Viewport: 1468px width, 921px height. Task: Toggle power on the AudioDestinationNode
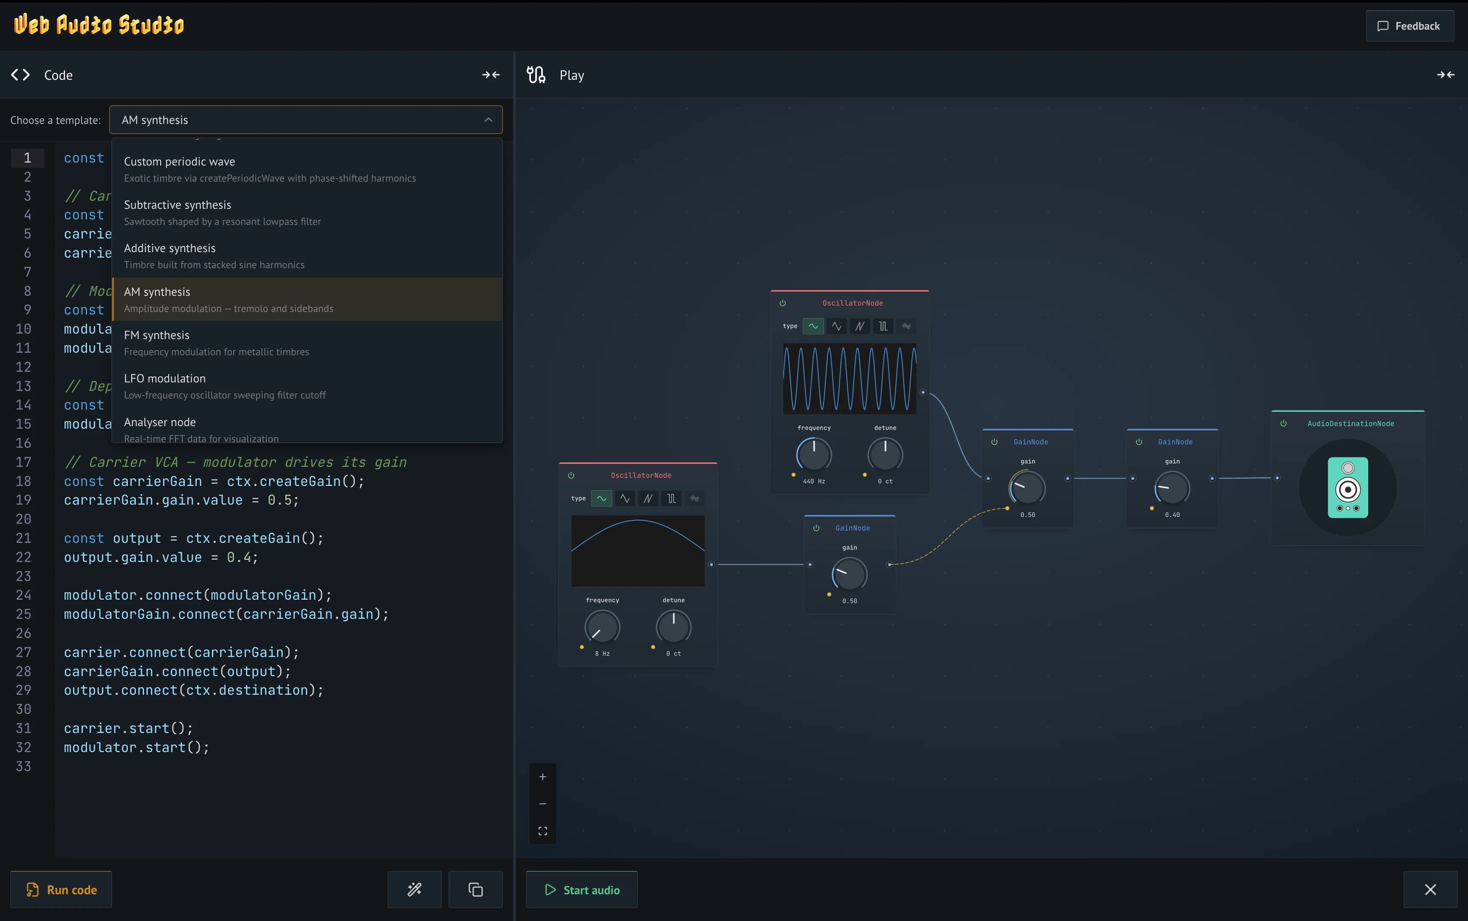(1283, 423)
